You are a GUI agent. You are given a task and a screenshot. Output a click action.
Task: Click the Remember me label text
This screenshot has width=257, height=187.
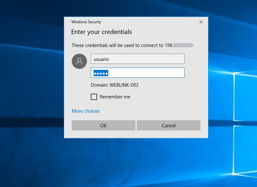pos(115,97)
